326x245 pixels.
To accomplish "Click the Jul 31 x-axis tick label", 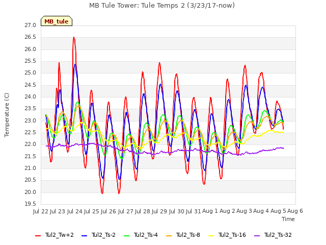I will (x=194, y=211).
